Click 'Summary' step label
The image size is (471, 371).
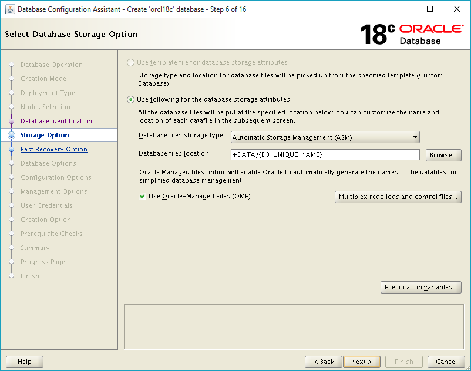(x=35, y=248)
